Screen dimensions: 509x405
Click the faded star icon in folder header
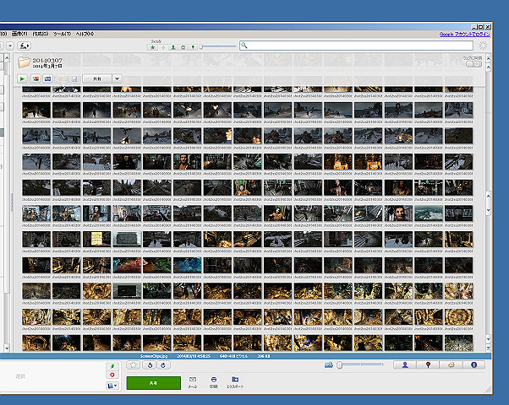point(61,78)
